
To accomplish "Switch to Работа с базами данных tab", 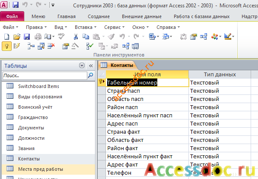I will pyautogui.click(x=201, y=16).
